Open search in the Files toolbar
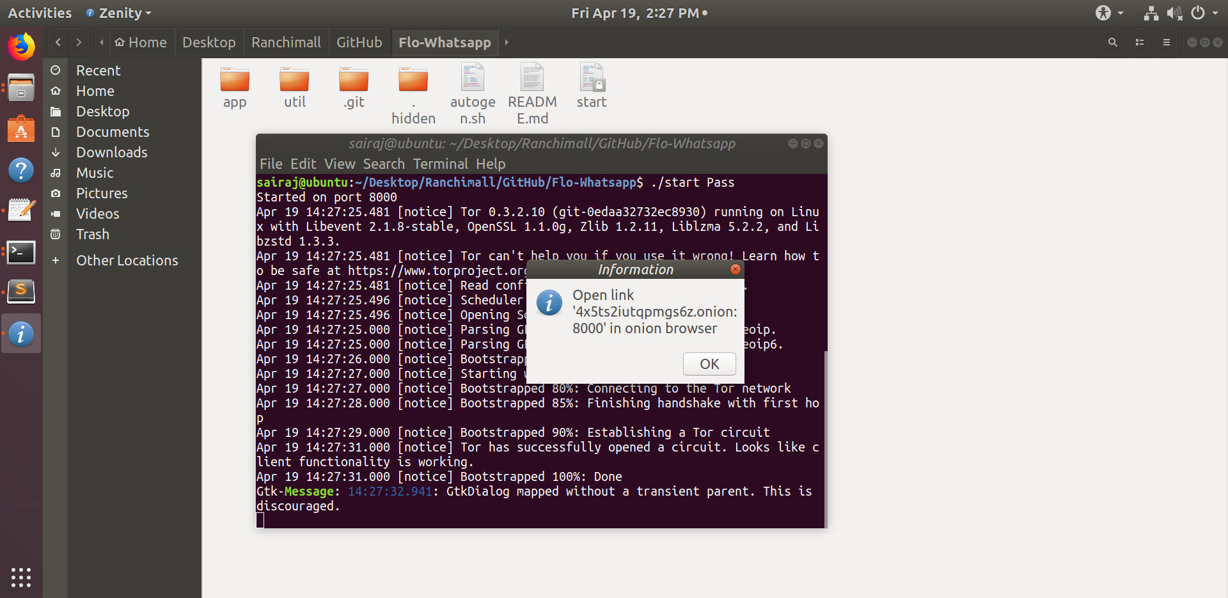 tap(1112, 42)
